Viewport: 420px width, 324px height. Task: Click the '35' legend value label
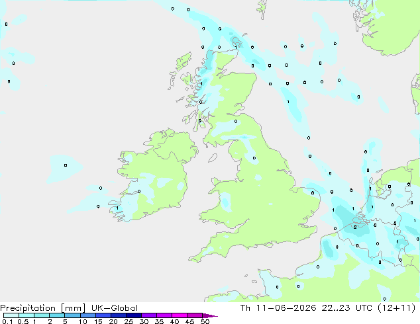pos(159,321)
